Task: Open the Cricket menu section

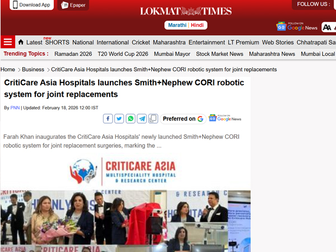Action: 141,42
